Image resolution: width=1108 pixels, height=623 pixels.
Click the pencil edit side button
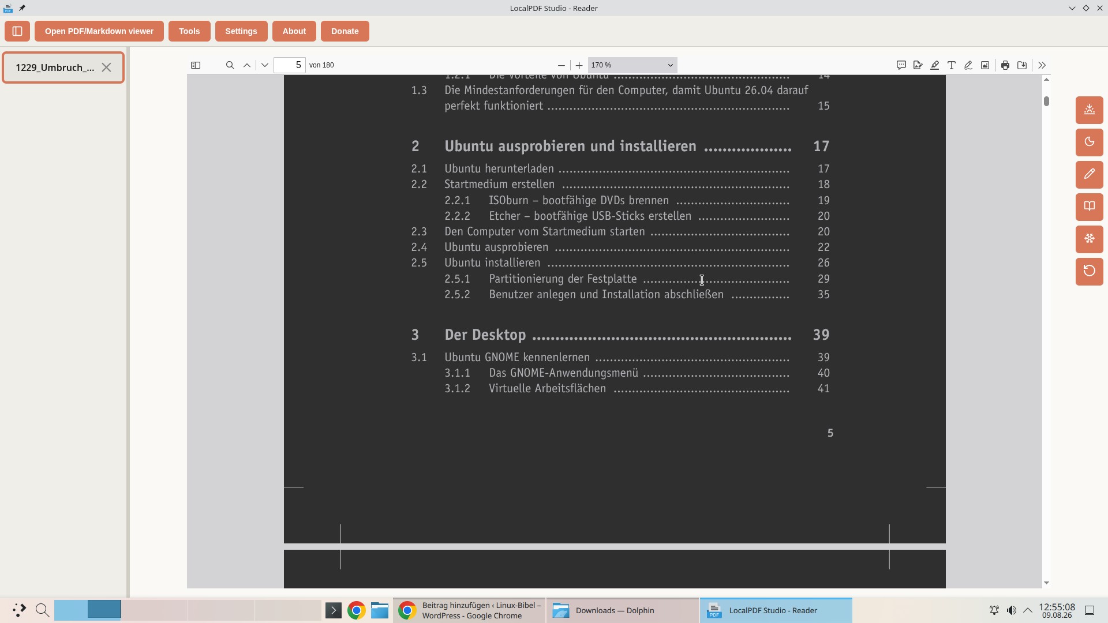coord(1090,174)
